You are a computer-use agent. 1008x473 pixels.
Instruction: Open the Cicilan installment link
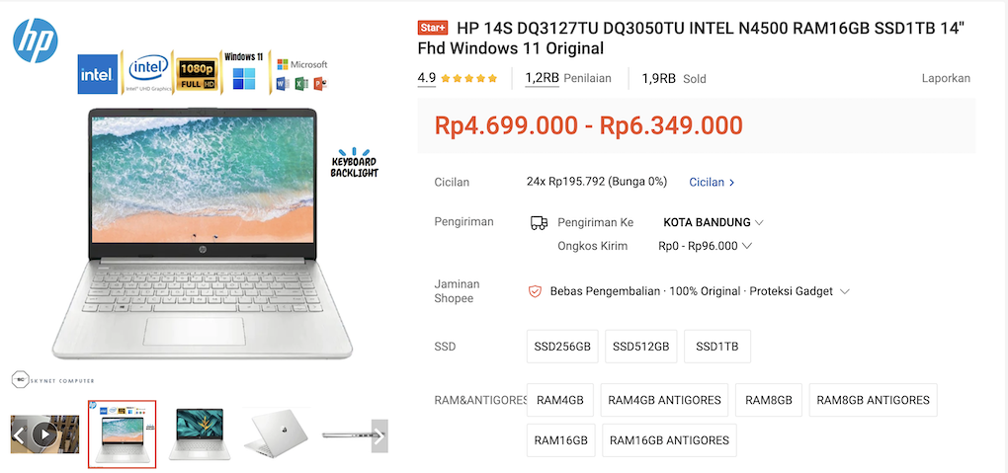[x=712, y=182]
